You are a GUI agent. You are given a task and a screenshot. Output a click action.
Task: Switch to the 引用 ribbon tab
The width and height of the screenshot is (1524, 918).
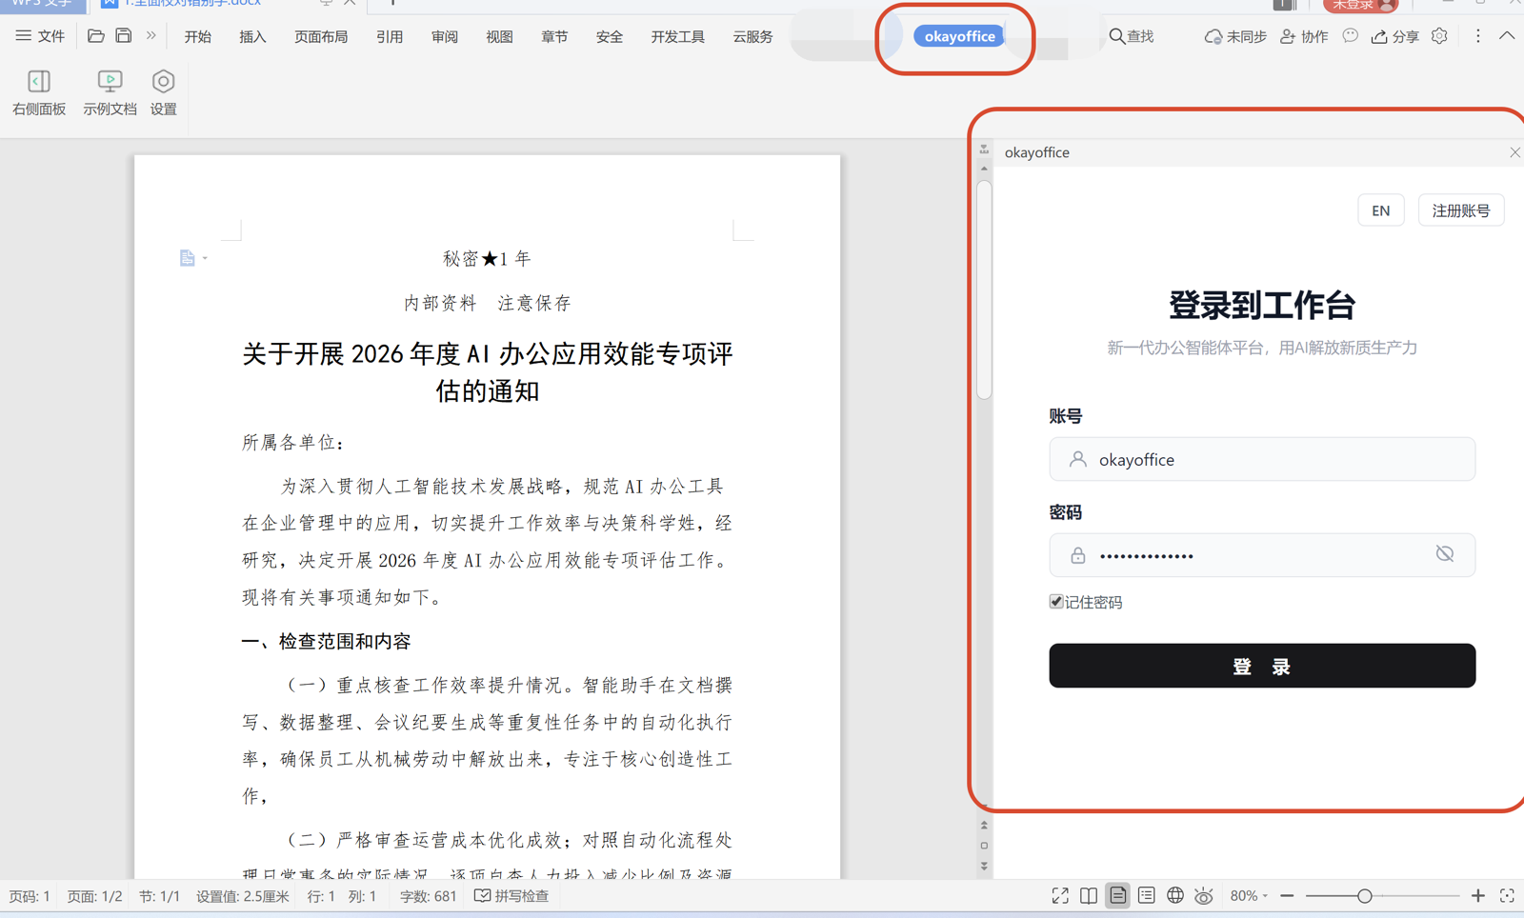[390, 36]
